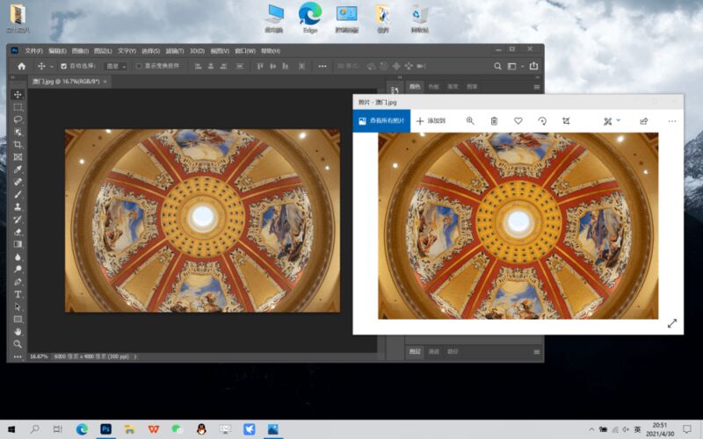Click the zoom magnifier in Photos app

tap(470, 121)
